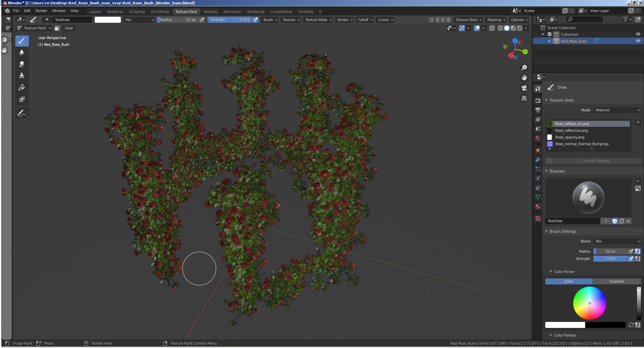Open the Texture Paint mode dropdown
This screenshot has height=348, width=644.
(x=34, y=28)
